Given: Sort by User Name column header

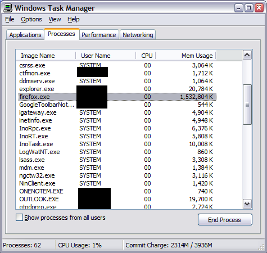Looking at the screenshot, I should 106,56.
